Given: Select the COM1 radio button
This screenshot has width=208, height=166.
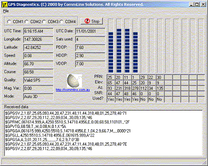Looking at the screenshot, I should (x=9, y=22).
